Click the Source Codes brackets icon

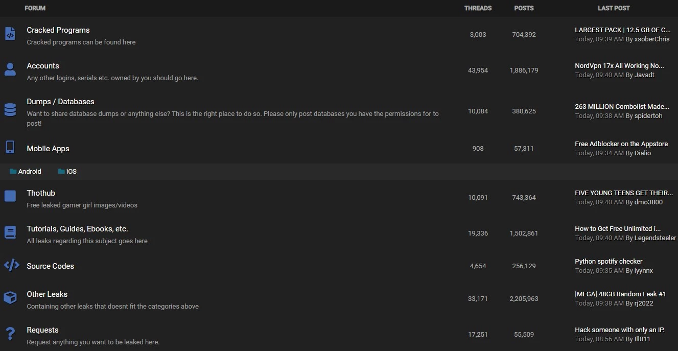pos(11,265)
